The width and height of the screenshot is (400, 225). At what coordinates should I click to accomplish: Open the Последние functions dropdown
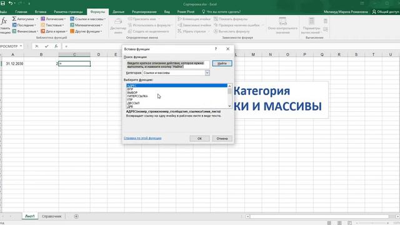24,25
